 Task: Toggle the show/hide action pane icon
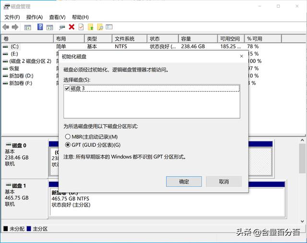(x=50, y=27)
